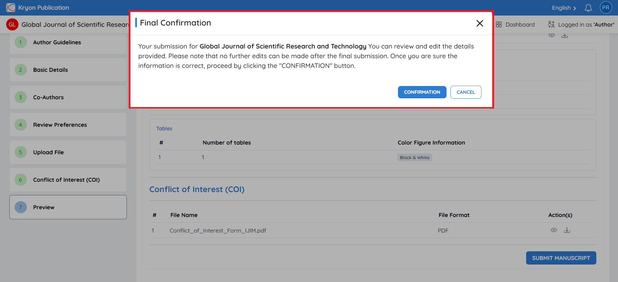Open the PR user profile avatar
The width and height of the screenshot is (618, 282).
click(606, 8)
